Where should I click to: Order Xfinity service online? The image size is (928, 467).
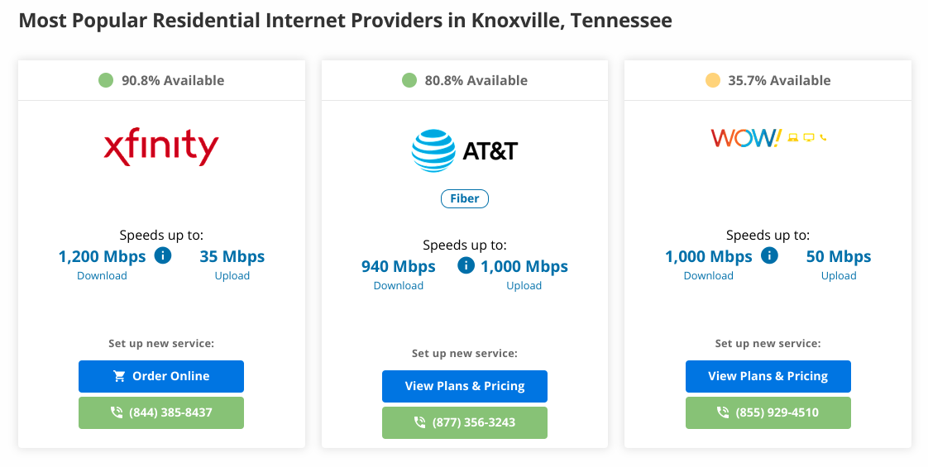161,377
